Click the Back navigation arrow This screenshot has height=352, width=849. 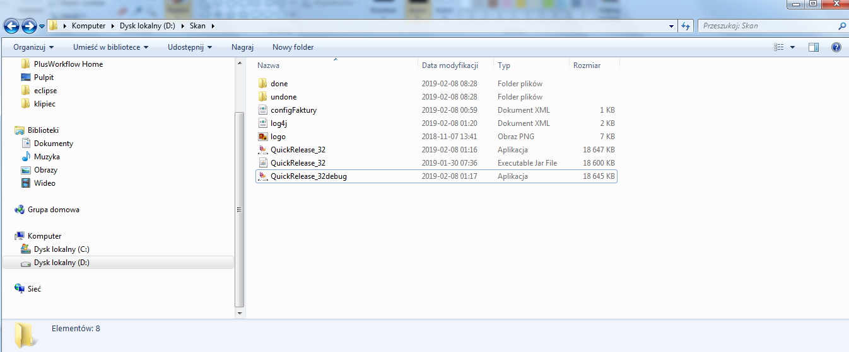(x=12, y=26)
